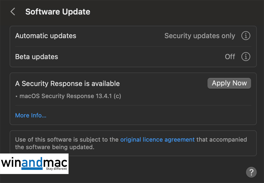Open info details for Beta updates
This screenshot has height=183, width=264.
246,57
